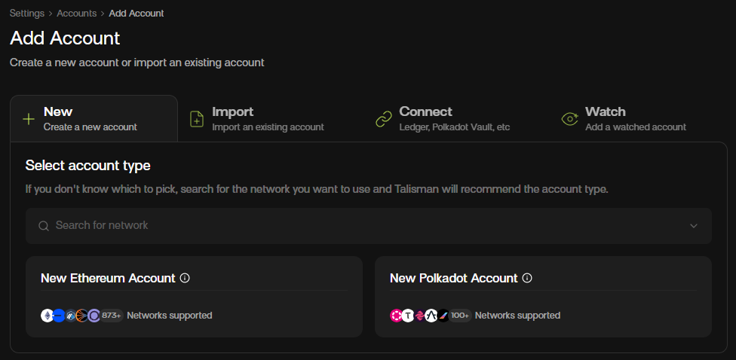This screenshot has width=736, height=360.
Task: Click the import file icon
Action: [x=197, y=119]
